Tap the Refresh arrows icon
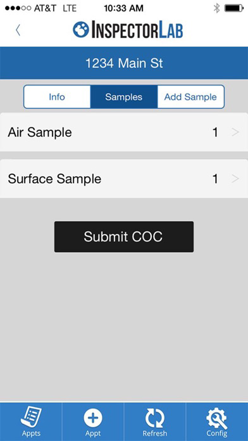The height and width of the screenshot is (441, 248). point(155,418)
